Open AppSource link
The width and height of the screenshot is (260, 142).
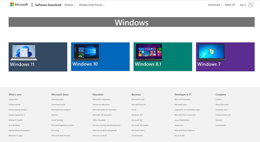[179, 125]
